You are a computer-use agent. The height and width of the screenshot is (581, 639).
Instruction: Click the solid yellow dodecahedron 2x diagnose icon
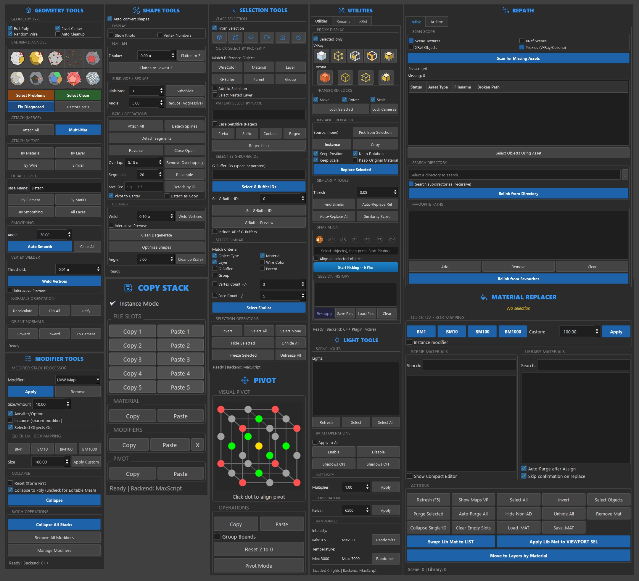tap(36, 58)
